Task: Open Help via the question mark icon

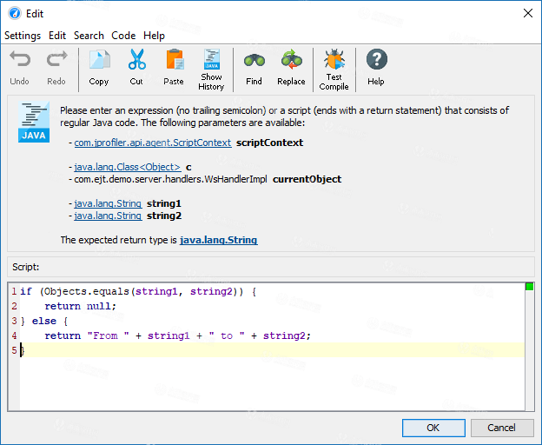Action: point(376,61)
